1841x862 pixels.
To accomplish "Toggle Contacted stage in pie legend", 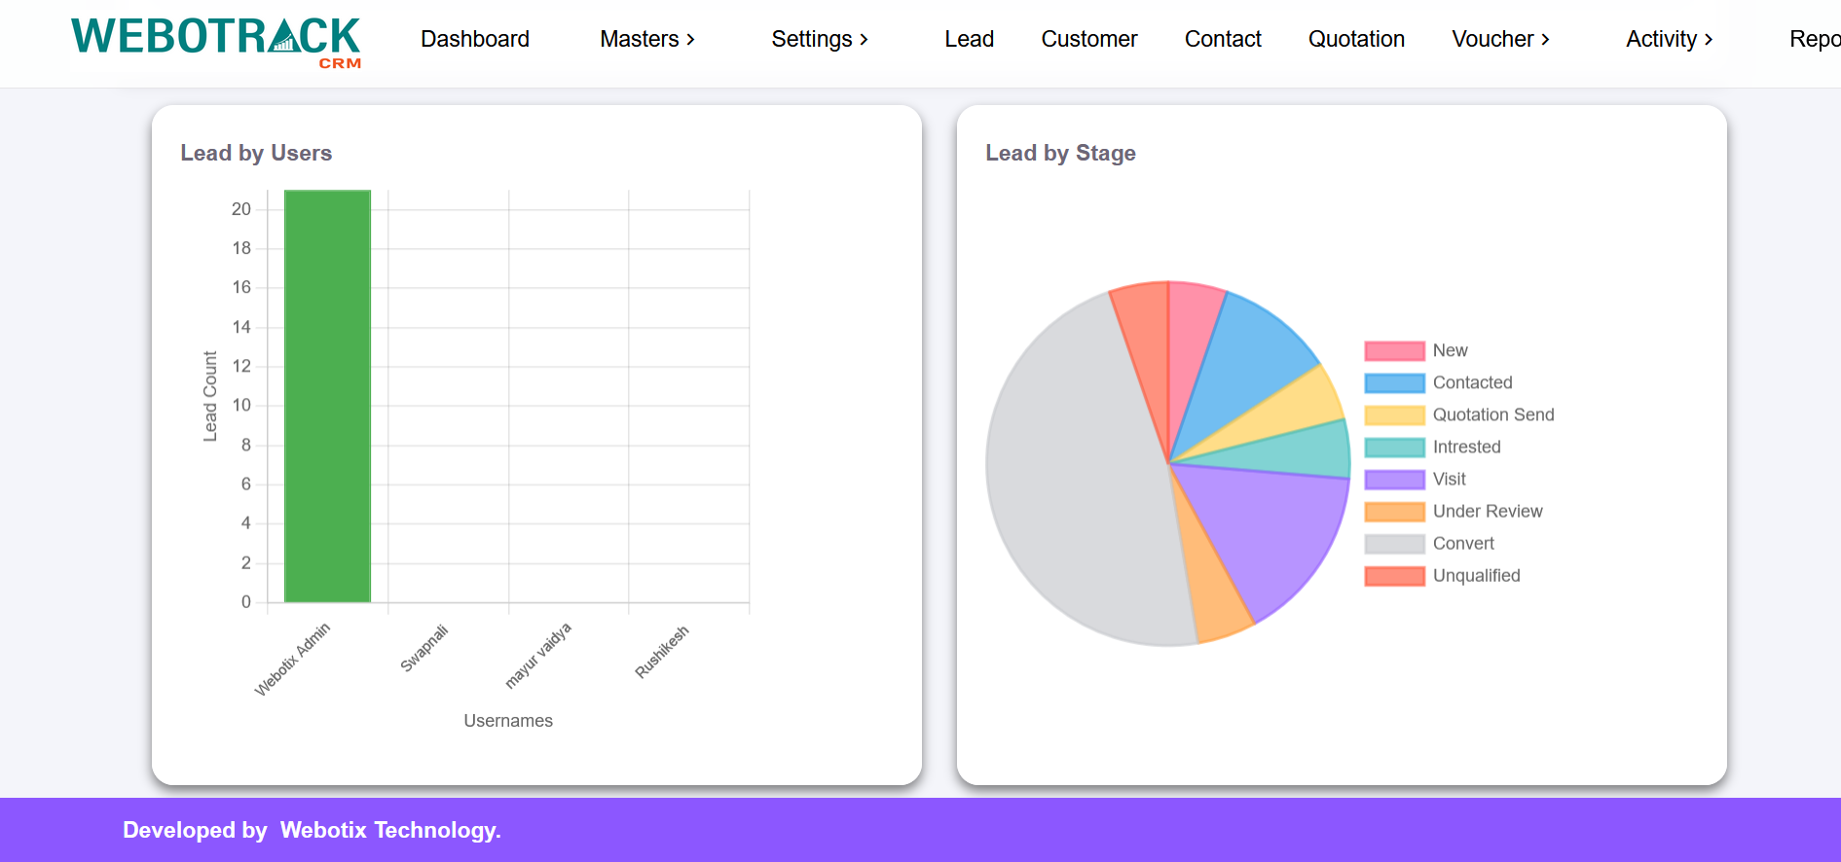I will [1394, 383].
